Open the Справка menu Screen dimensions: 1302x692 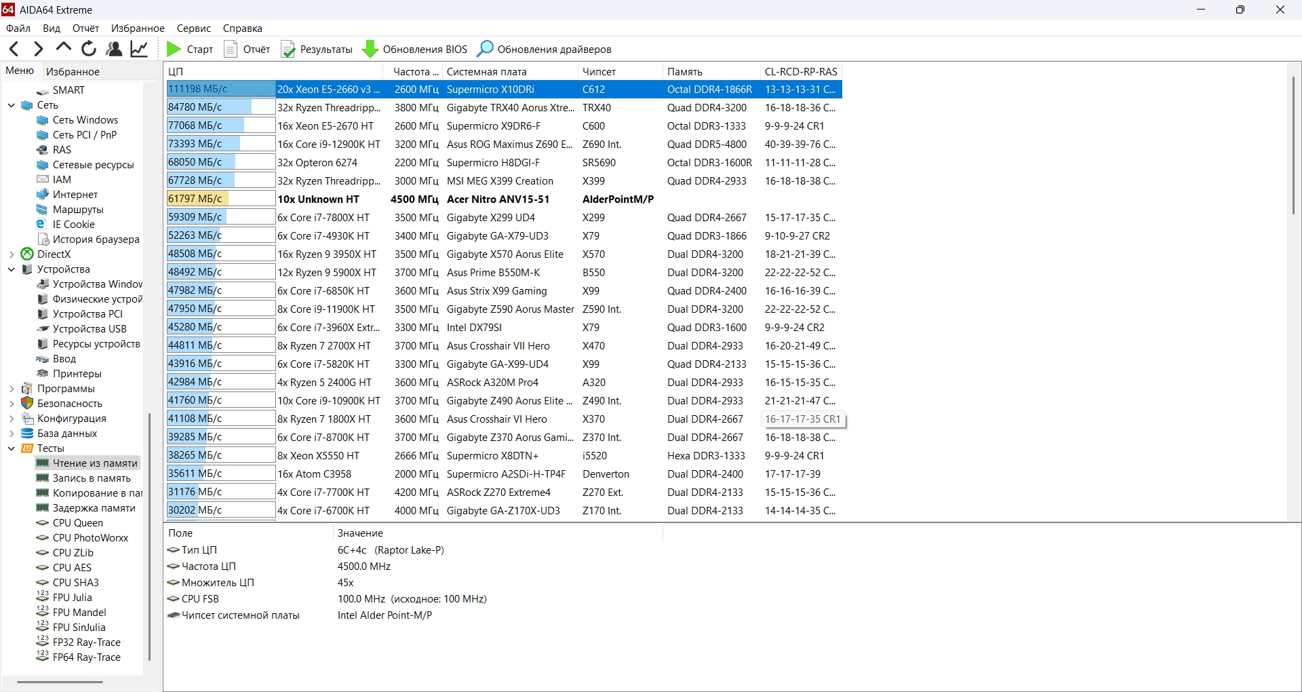pyautogui.click(x=243, y=28)
